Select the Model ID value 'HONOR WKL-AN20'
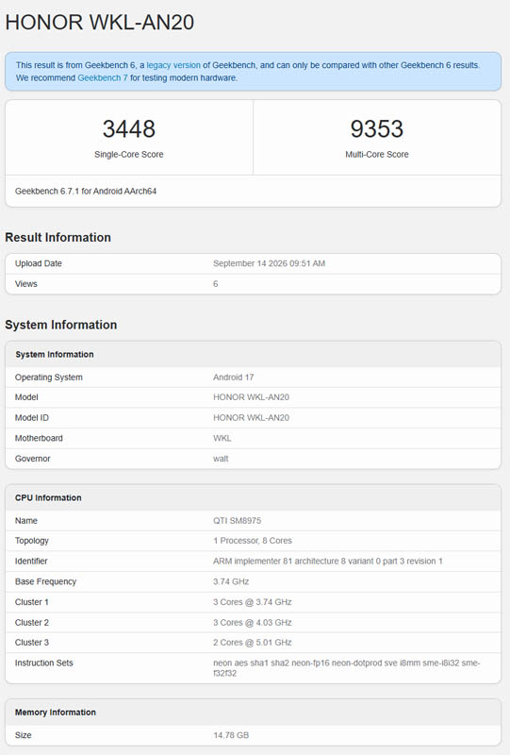 (251, 418)
